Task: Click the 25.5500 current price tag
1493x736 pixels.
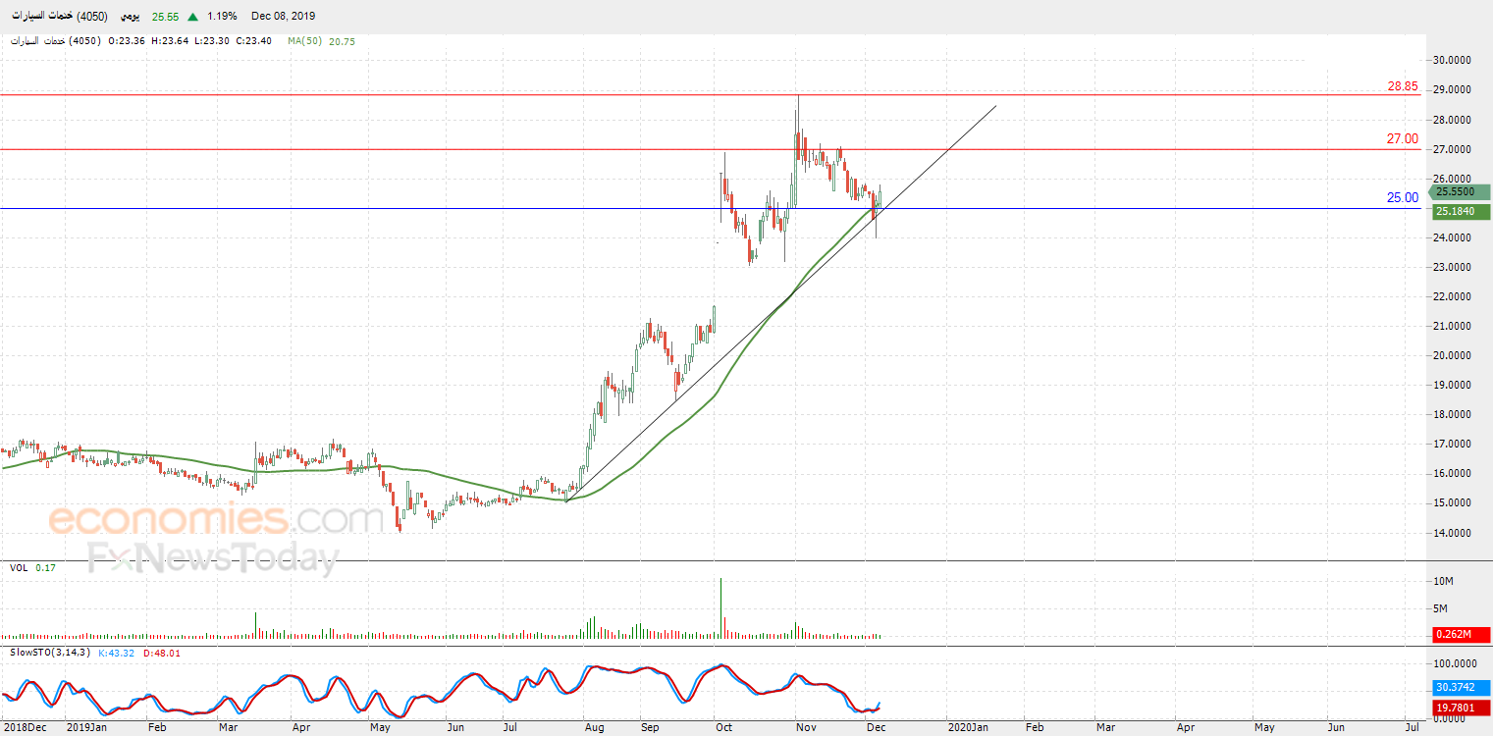Action: [1459, 192]
